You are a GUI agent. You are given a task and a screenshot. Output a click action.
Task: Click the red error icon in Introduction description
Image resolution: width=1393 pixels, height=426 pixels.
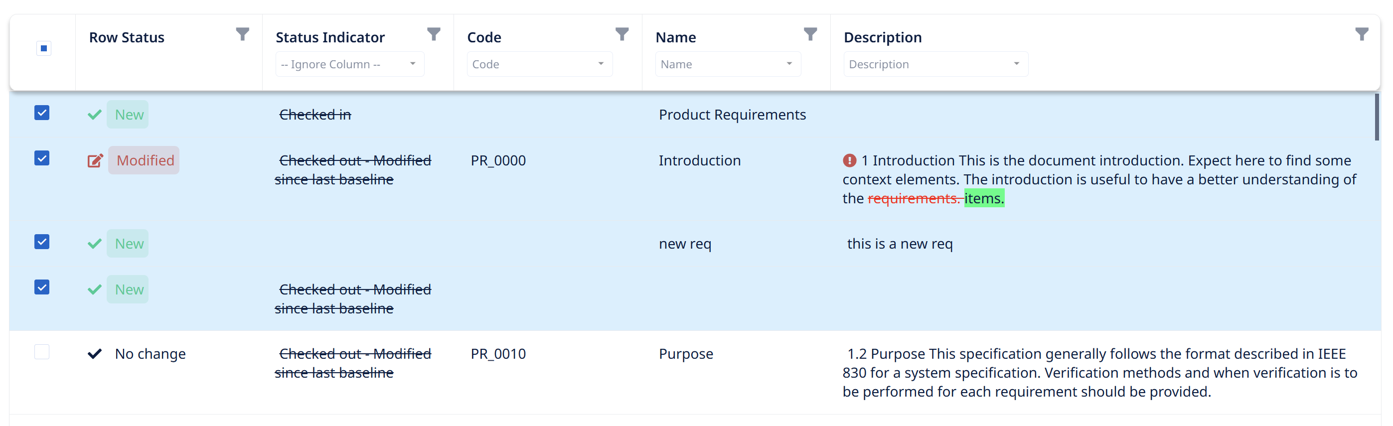[x=850, y=160]
